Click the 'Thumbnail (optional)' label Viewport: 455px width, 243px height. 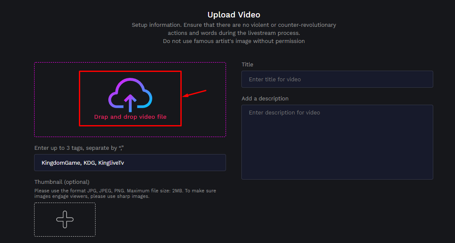62,182
